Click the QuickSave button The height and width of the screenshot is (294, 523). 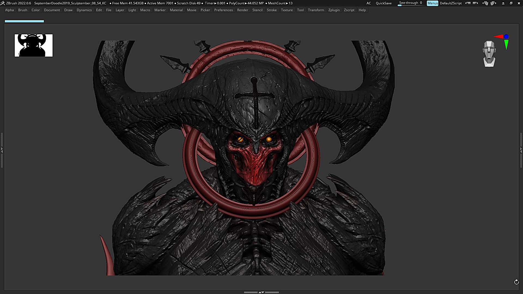(384, 3)
